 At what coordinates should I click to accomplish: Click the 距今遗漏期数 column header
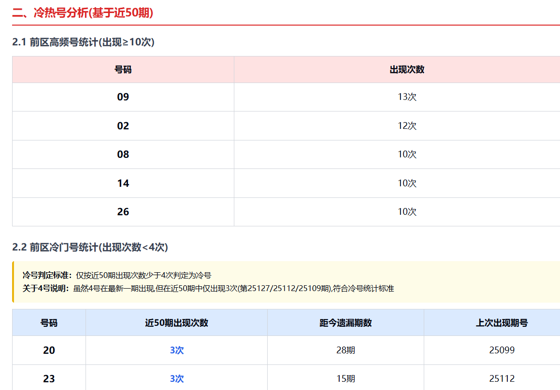(345, 323)
